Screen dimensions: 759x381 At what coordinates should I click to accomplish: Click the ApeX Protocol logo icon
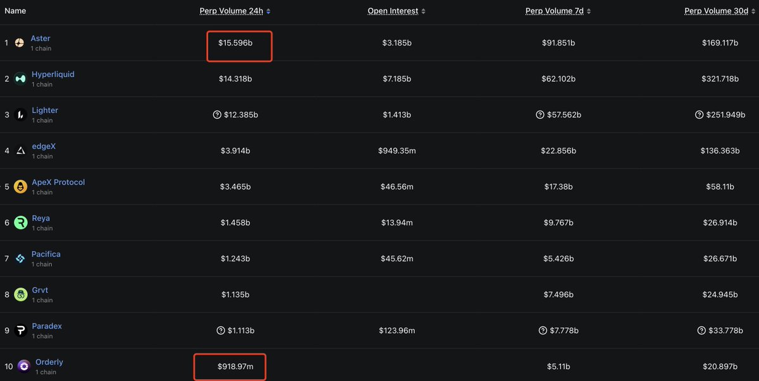(20, 186)
